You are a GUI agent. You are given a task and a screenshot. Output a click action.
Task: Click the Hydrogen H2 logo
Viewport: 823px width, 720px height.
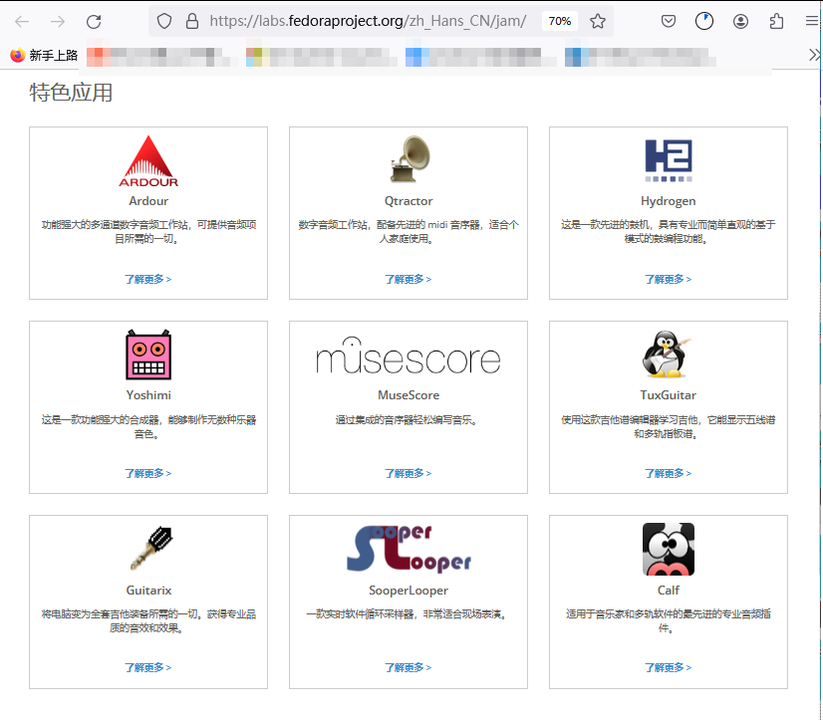pos(668,158)
